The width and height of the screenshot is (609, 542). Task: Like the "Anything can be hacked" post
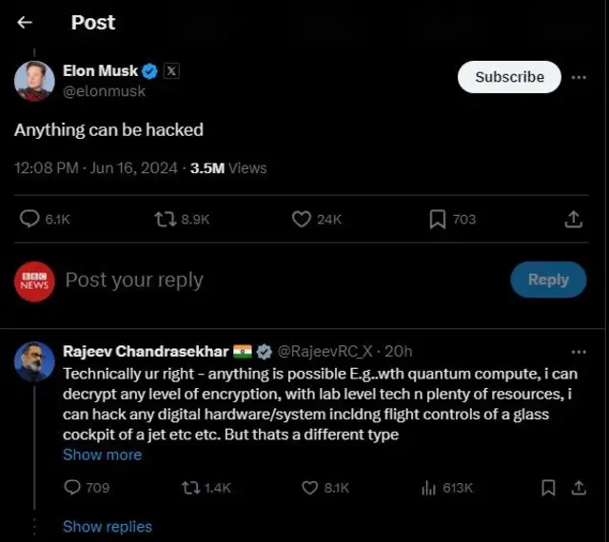(x=302, y=219)
